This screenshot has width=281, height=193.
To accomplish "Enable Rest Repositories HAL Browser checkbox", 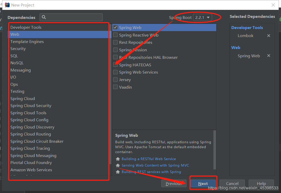I will pos(116,57).
